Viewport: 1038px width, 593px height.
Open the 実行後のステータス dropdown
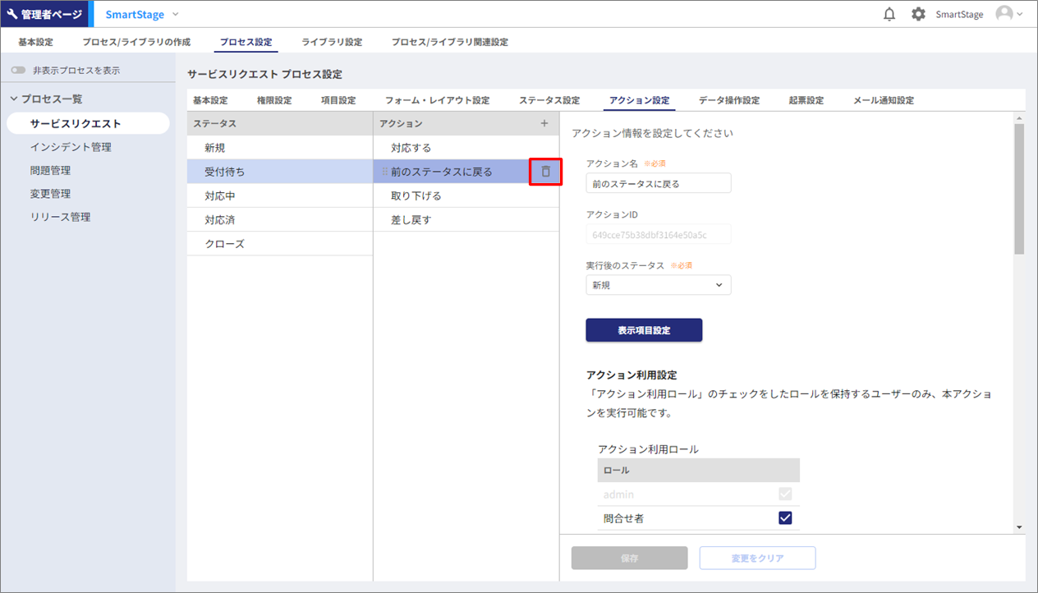tap(658, 285)
